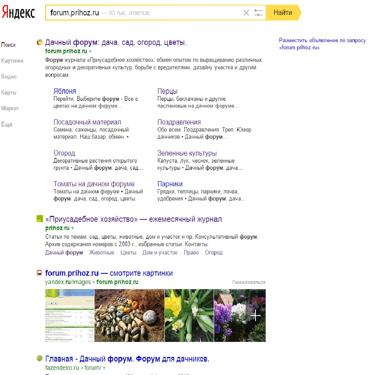Open the Дачный форум quick link under prihoz.ru

(x=64, y=252)
